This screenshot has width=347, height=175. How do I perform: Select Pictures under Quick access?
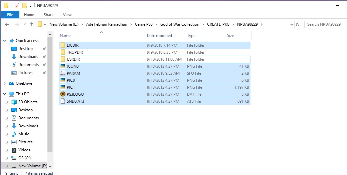coord(25,73)
